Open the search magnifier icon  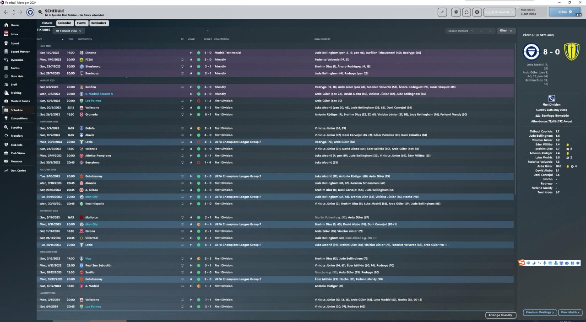41,12
